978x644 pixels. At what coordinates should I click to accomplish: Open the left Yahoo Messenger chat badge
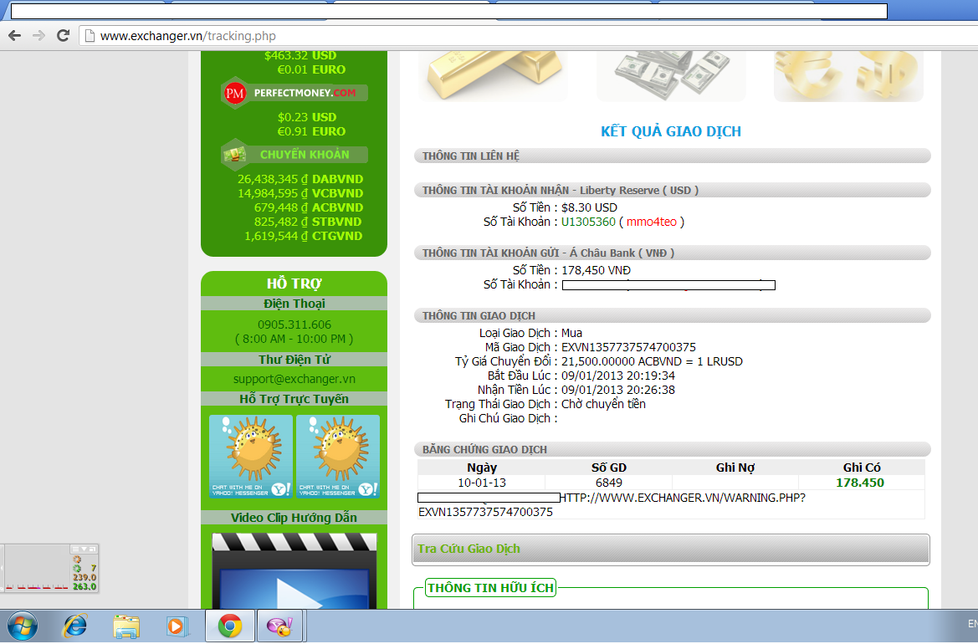click(x=251, y=457)
